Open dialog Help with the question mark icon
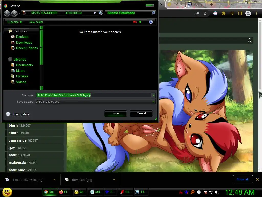The image size is (262, 197). [x=151, y=22]
